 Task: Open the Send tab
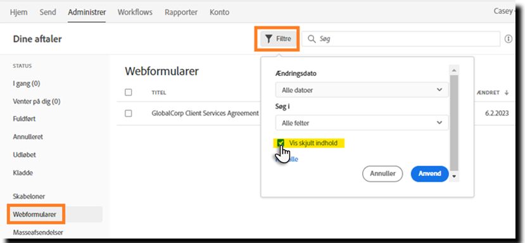pyautogui.click(x=48, y=13)
